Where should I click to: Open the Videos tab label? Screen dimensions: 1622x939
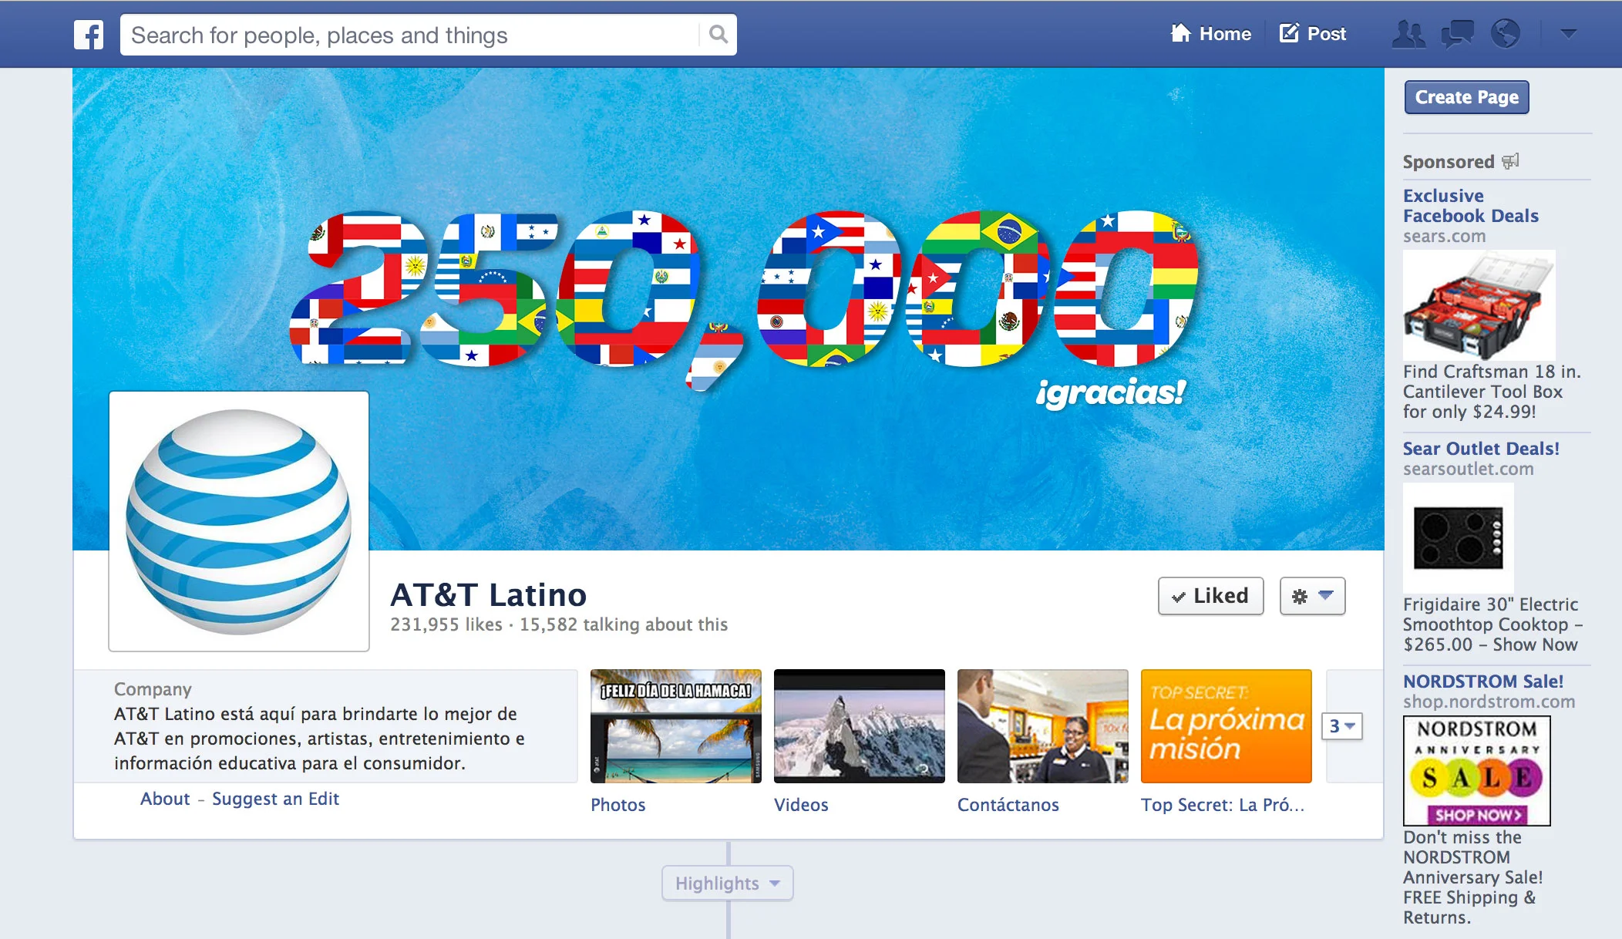tap(801, 805)
